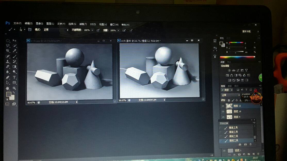Select the Gradient tool
287x161 pixels.
[x=14, y=67]
